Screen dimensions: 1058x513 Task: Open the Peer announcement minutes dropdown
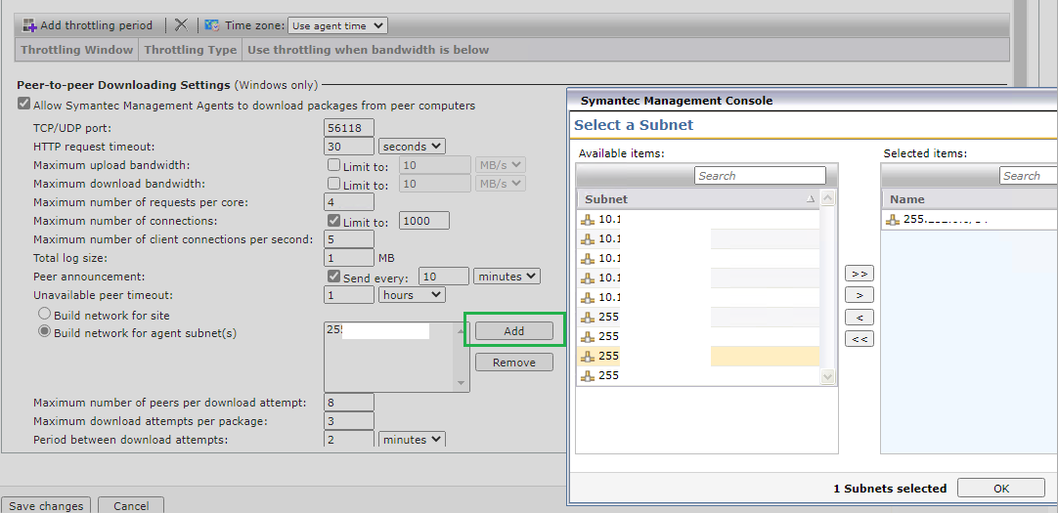click(507, 276)
